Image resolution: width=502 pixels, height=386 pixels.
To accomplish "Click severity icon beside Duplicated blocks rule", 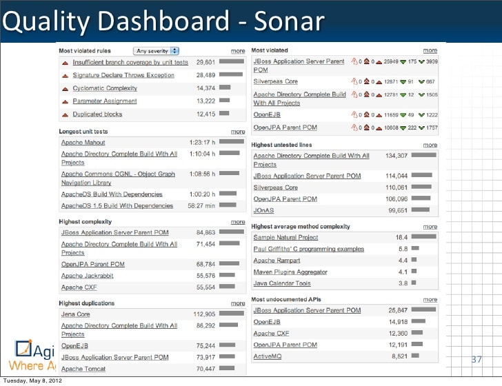I will pyautogui.click(x=65, y=114).
